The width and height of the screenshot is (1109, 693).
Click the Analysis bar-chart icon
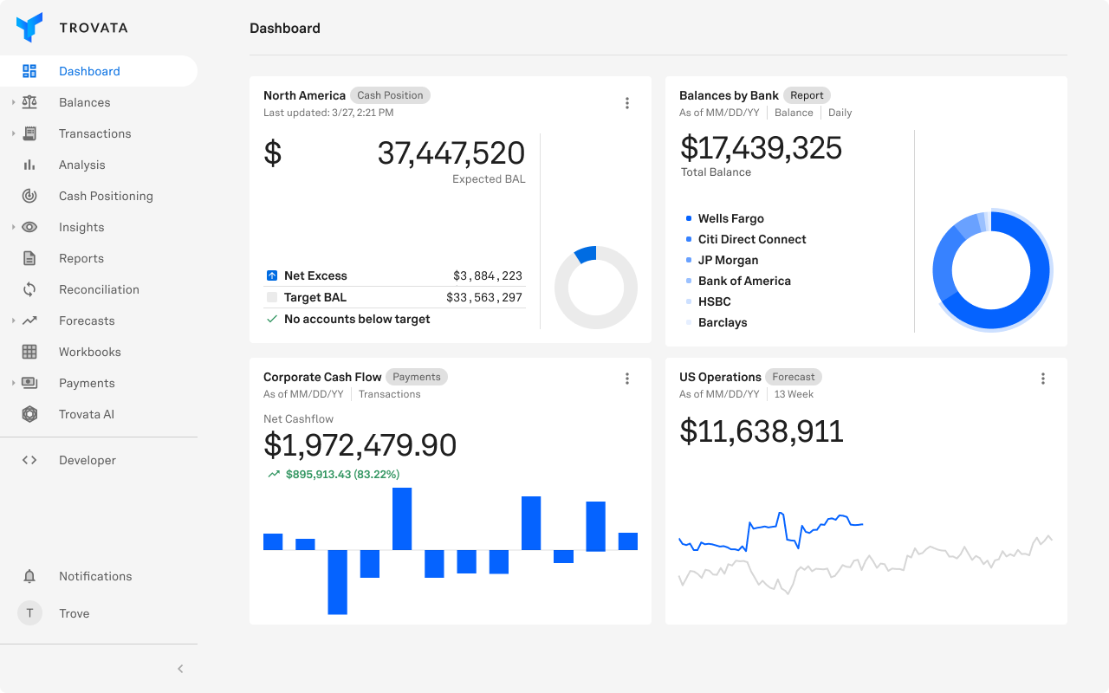[x=29, y=165]
